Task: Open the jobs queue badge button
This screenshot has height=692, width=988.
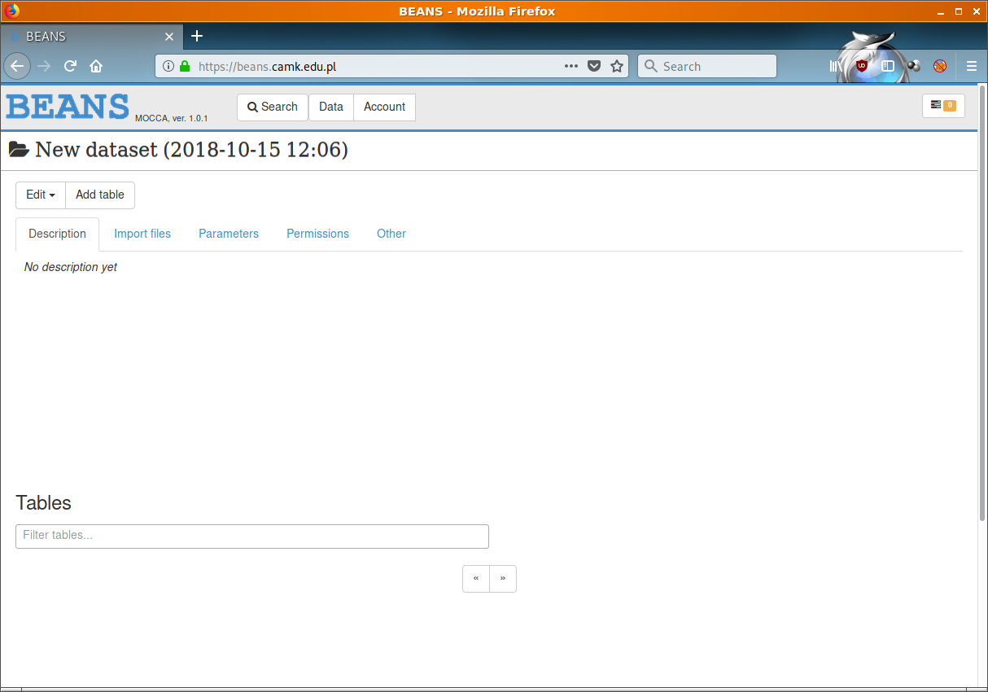Action: [x=942, y=106]
